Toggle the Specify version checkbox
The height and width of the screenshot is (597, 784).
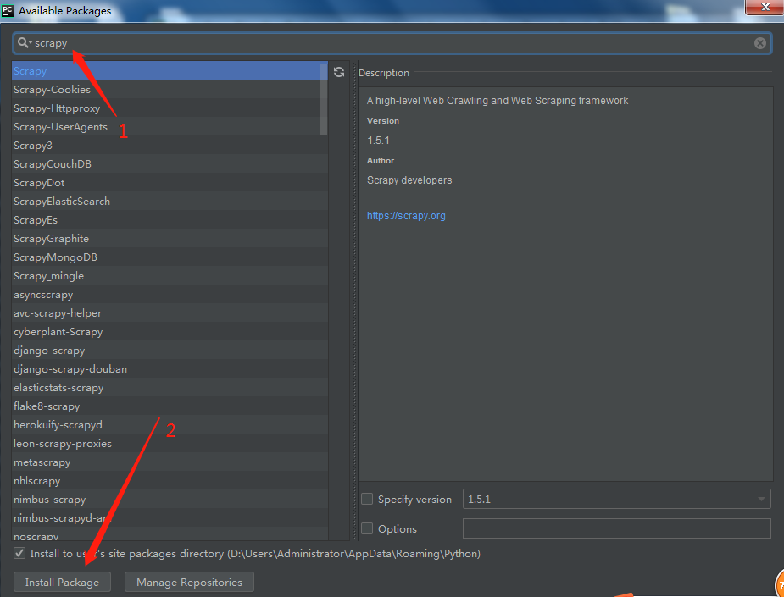(367, 499)
